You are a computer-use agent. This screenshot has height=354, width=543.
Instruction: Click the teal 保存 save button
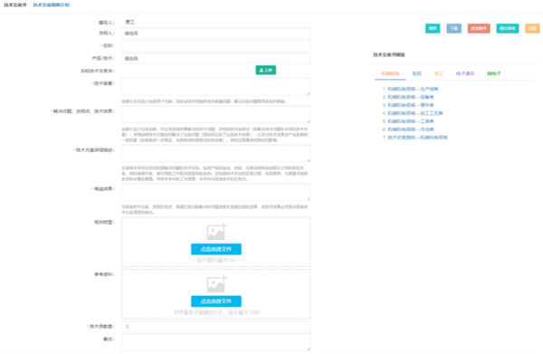click(x=433, y=28)
